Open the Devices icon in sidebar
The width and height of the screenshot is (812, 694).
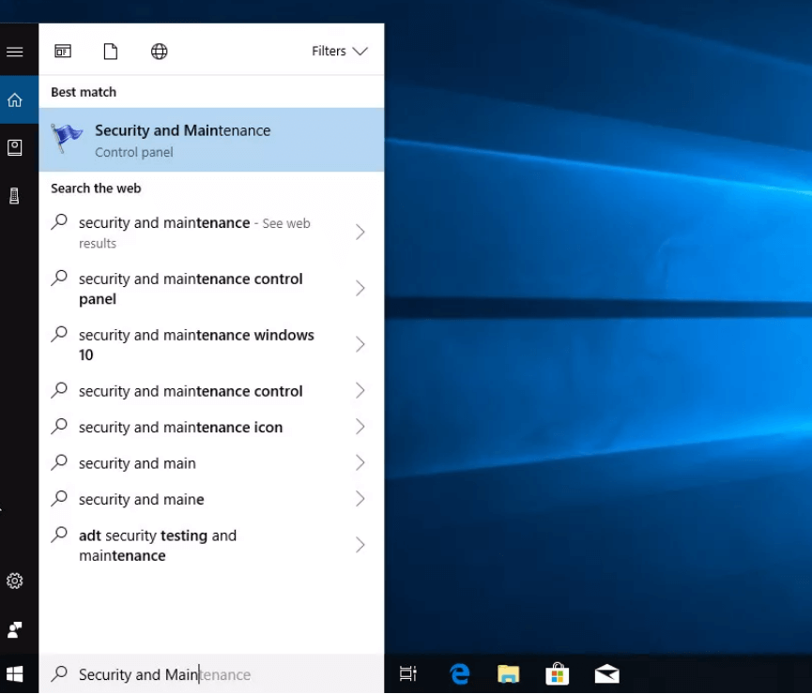tap(14, 196)
